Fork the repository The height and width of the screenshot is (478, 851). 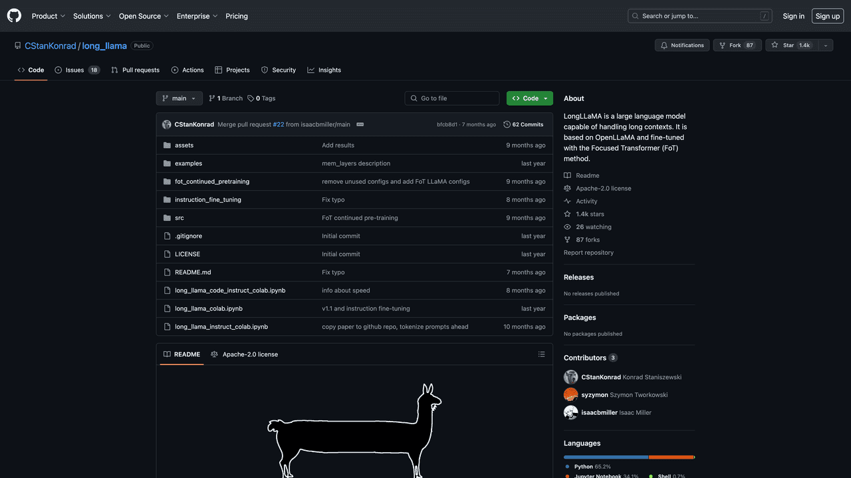(x=737, y=45)
